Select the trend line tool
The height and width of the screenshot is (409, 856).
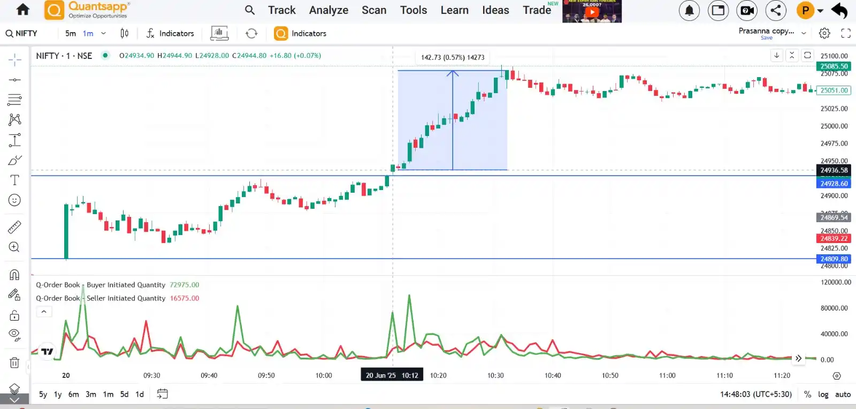(x=15, y=80)
